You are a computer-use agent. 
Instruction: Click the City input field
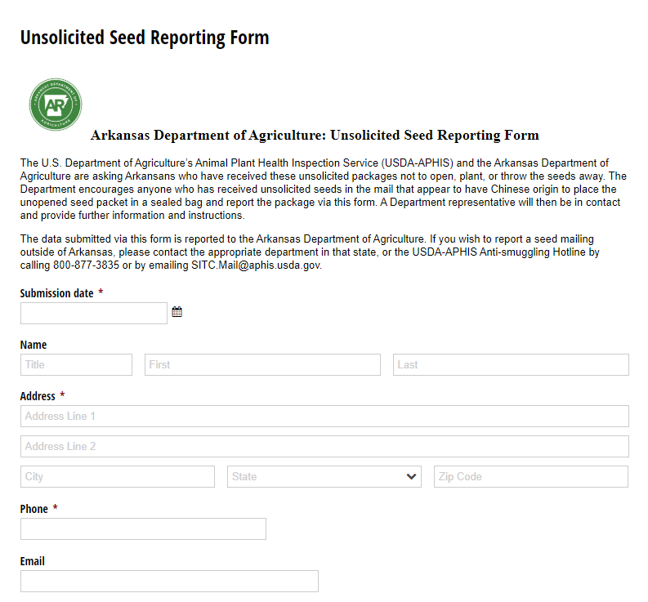coord(118,476)
